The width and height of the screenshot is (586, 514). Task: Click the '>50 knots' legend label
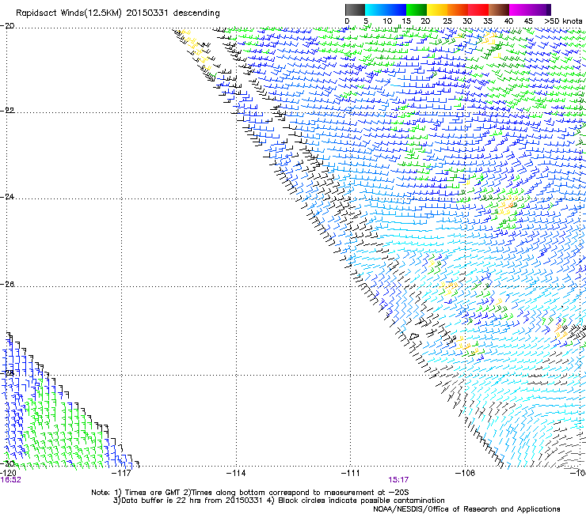click(x=563, y=21)
